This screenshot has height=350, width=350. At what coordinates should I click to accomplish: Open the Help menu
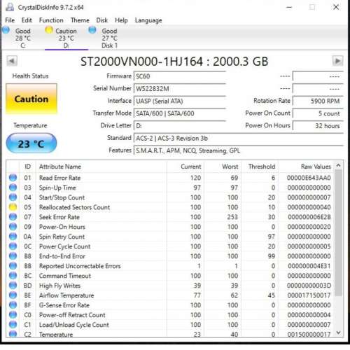(x=121, y=20)
